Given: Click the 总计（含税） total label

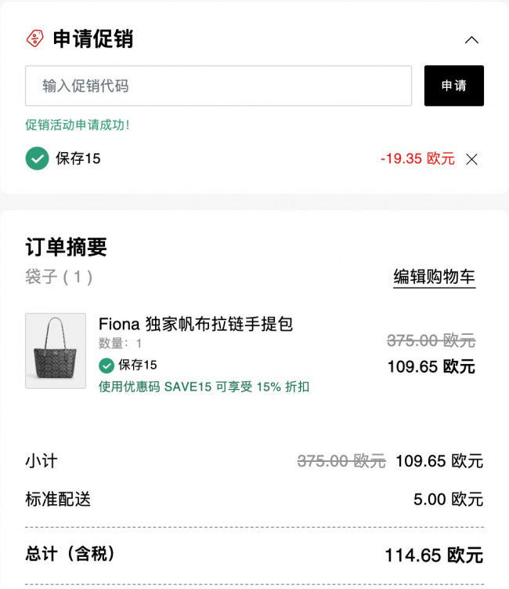Looking at the screenshot, I should click(70, 554).
